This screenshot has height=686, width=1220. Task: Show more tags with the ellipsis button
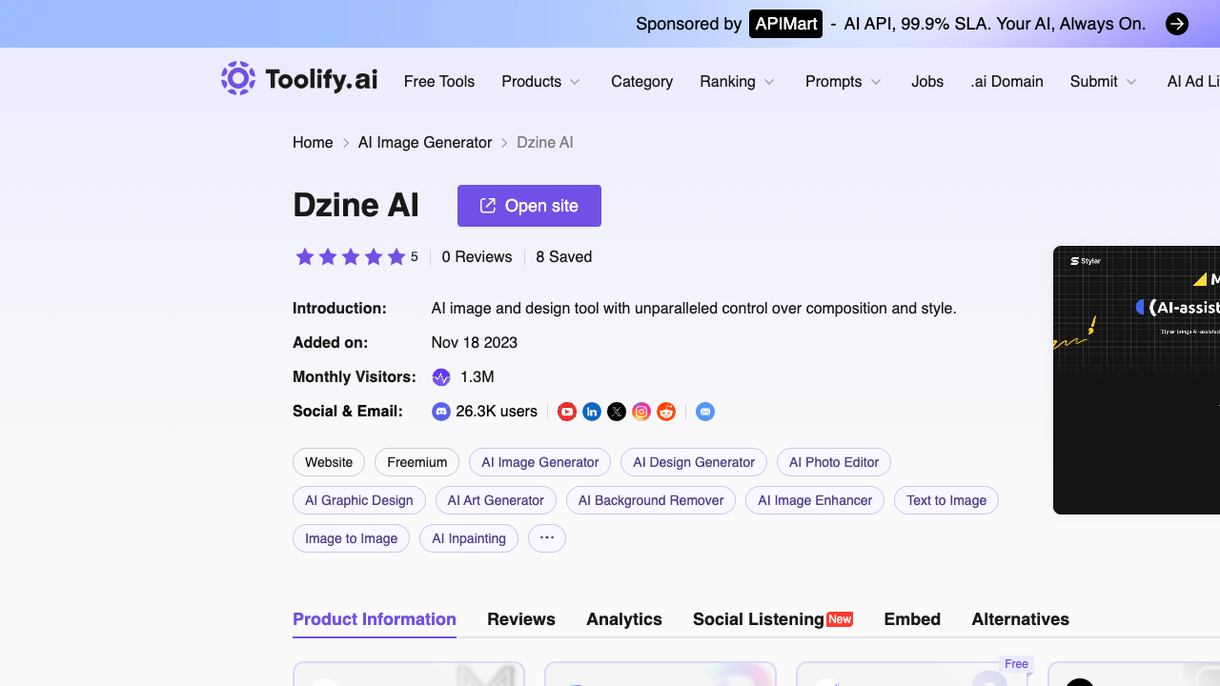pyautogui.click(x=547, y=538)
